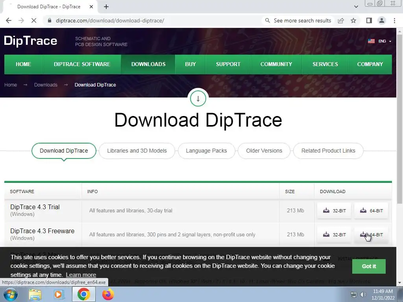The width and height of the screenshot is (403, 302).
Task: Click the Home breadcrumb link
Action: coord(11,85)
